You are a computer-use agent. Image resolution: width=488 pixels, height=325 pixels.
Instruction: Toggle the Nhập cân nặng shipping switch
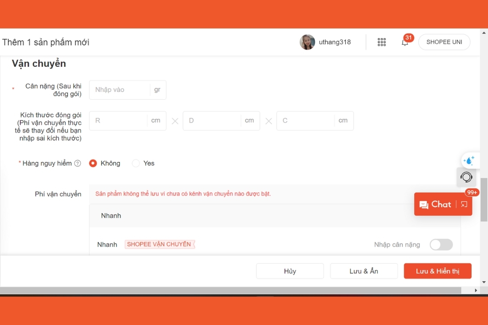tap(441, 244)
